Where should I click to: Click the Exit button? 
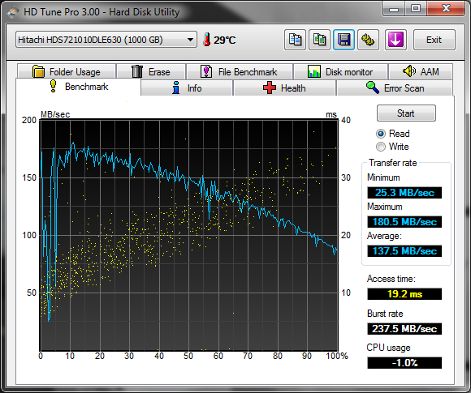434,40
